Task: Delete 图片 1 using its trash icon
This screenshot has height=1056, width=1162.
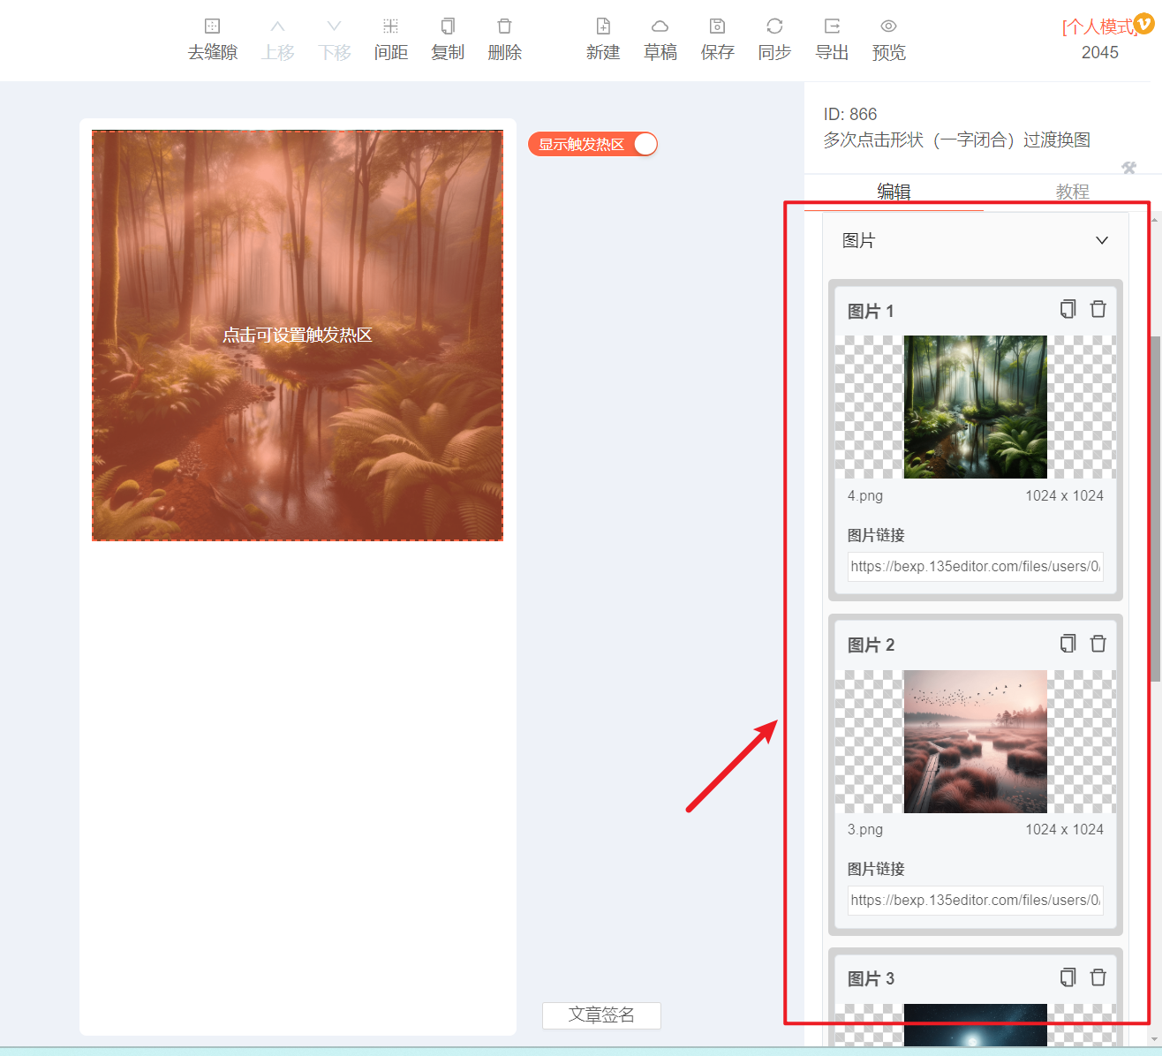Action: click(x=1098, y=309)
